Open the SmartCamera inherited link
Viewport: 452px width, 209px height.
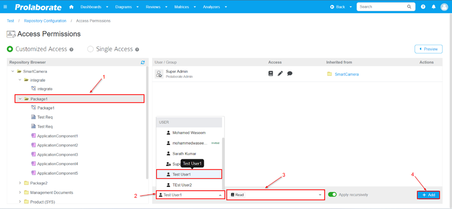tap(347, 74)
